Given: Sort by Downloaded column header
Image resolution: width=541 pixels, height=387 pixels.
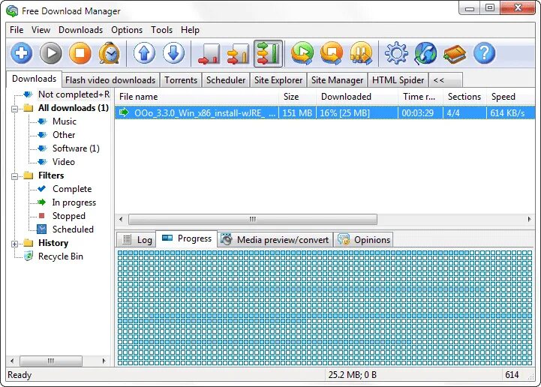Looking at the screenshot, I should pyautogui.click(x=357, y=97).
